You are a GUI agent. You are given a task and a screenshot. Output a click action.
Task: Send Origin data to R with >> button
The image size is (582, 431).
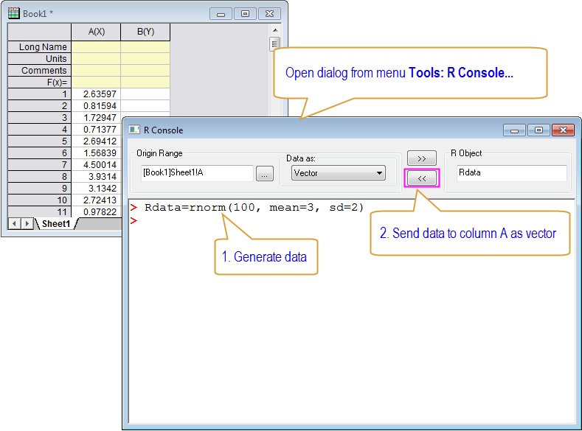click(x=422, y=158)
